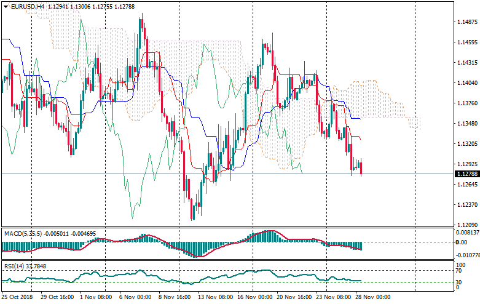The height and width of the screenshot is (304, 480).
Task: Click the current price tag 1.12788
Action: click(x=467, y=174)
